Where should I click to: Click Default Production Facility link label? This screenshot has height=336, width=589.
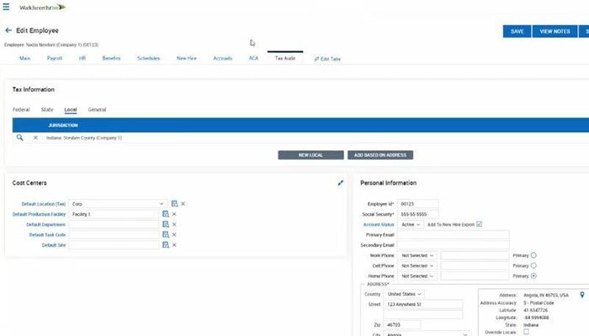pyautogui.click(x=39, y=214)
